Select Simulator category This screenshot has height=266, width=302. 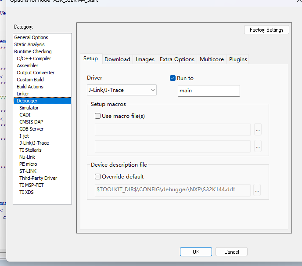tap(29, 108)
